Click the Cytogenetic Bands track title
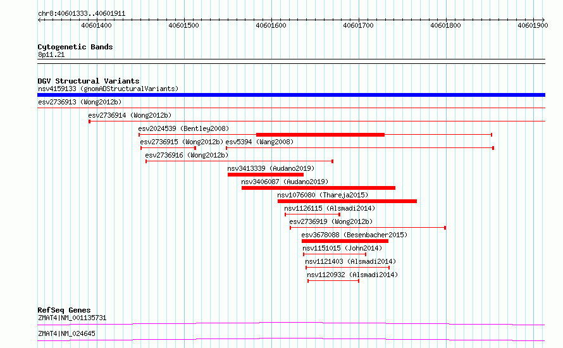Image resolution: width=563 pixels, height=348 pixels. point(75,47)
